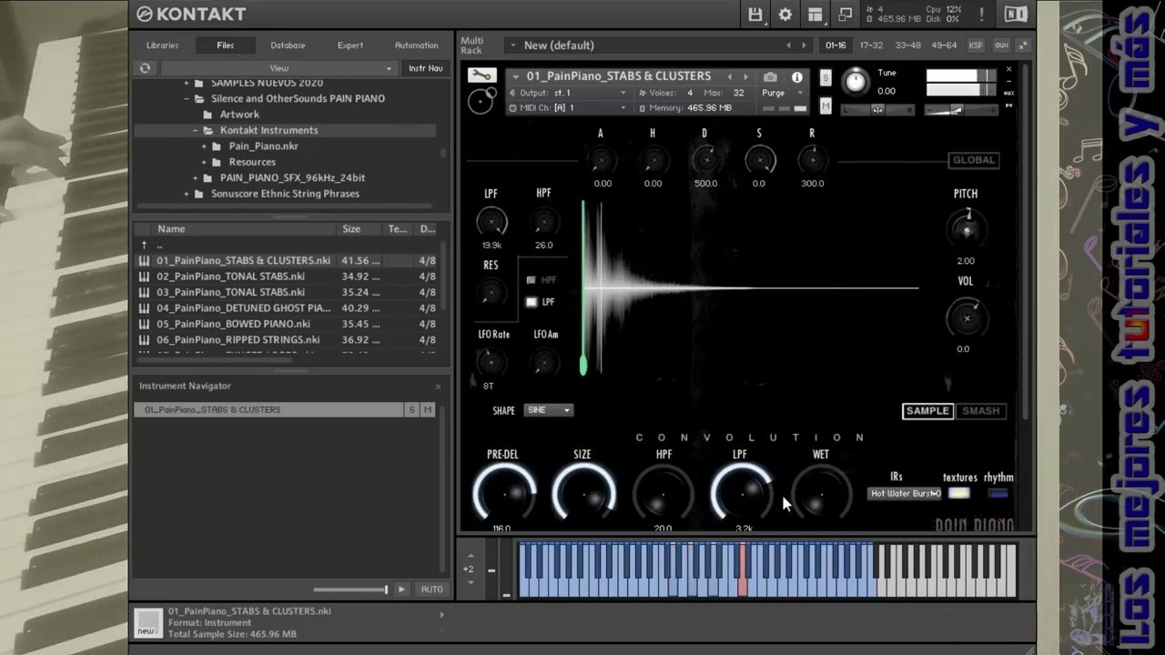Solo the instrument with S button

826,78
